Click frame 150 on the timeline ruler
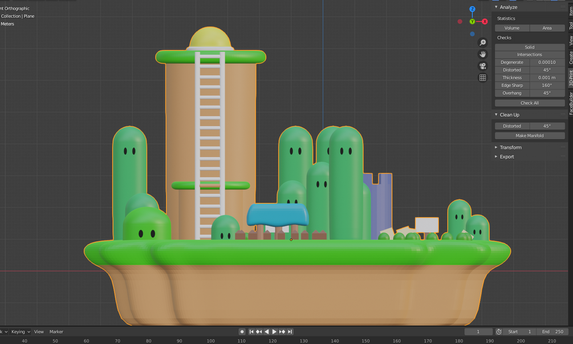The image size is (573, 344). pos(365,341)
